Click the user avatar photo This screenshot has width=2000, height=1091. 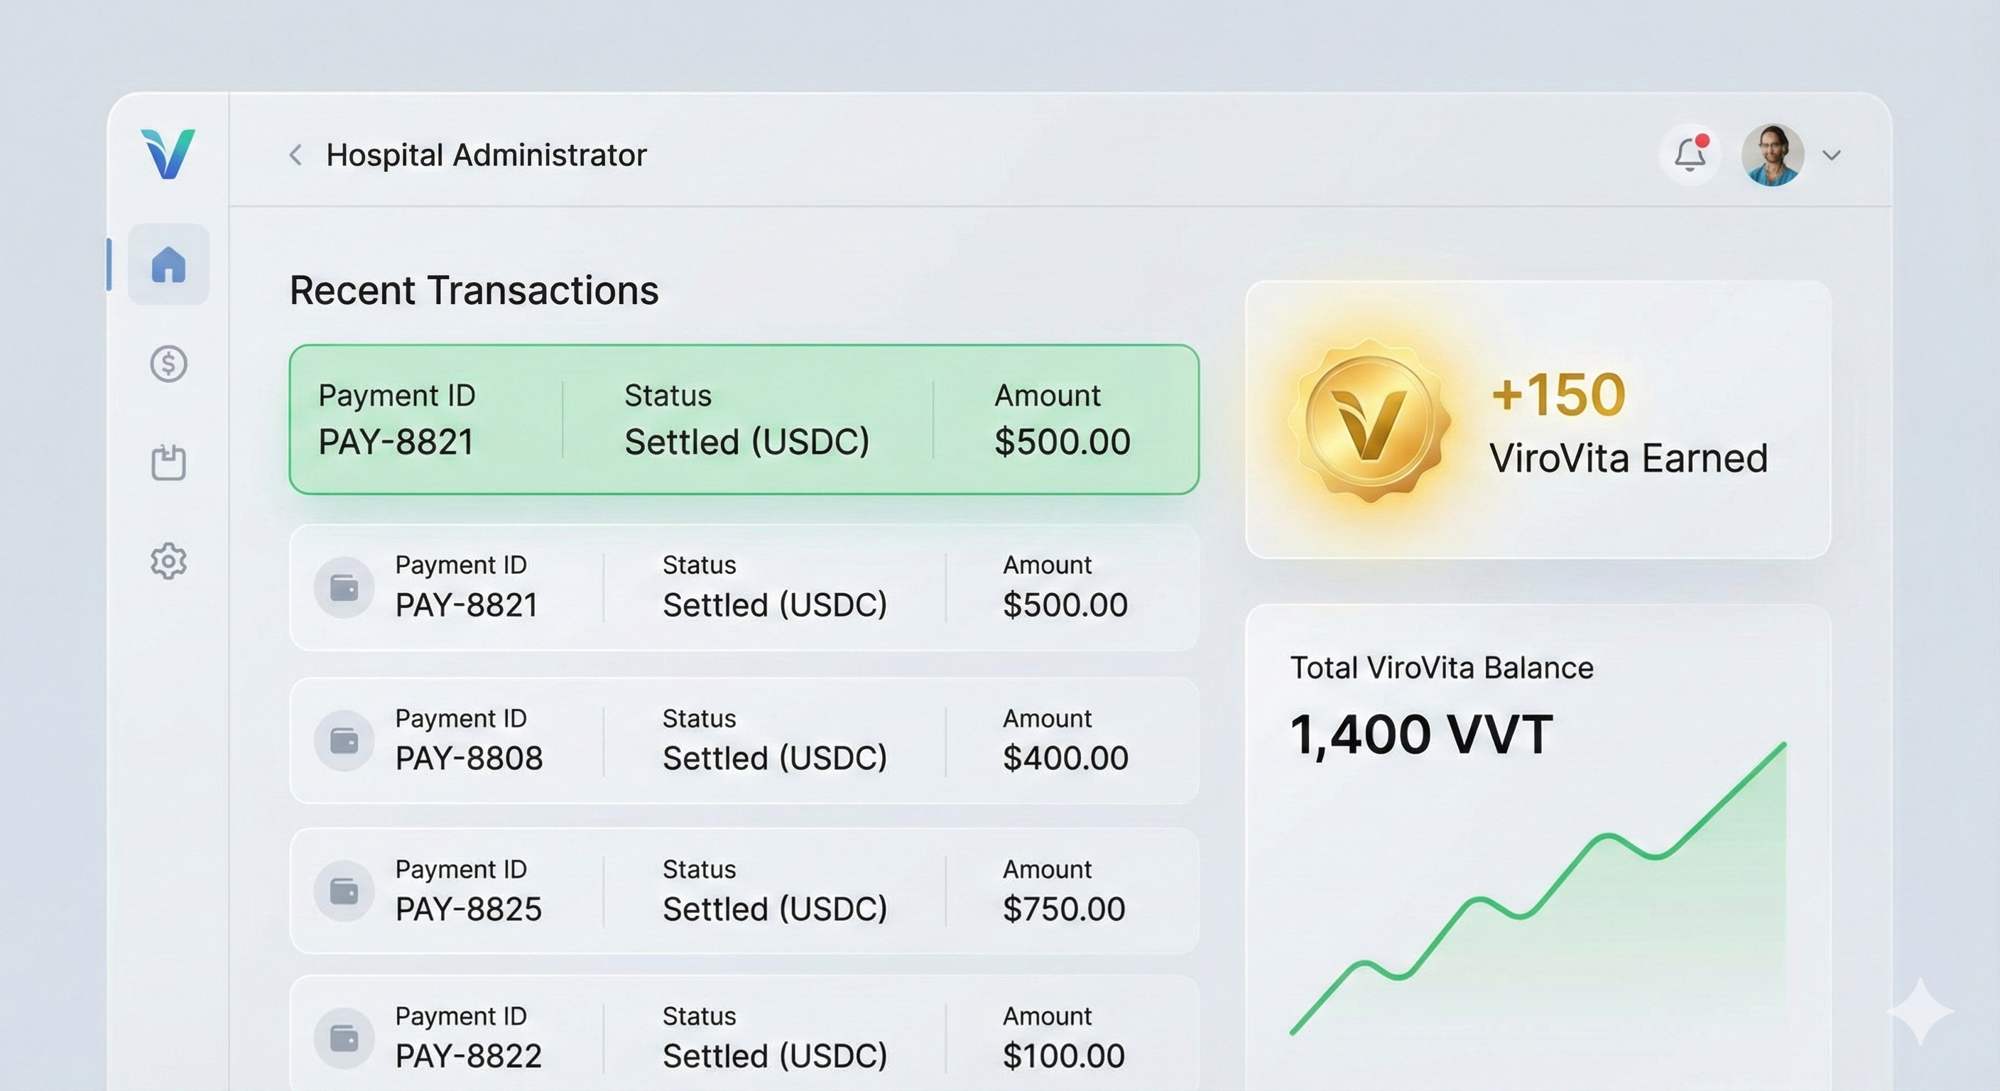[x=1772, y=156]
